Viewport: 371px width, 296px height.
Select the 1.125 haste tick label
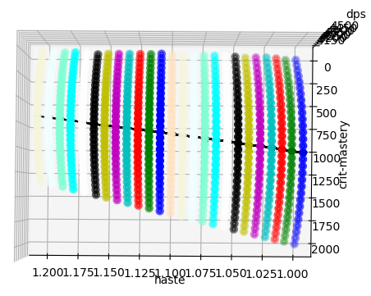pos(140,273)
